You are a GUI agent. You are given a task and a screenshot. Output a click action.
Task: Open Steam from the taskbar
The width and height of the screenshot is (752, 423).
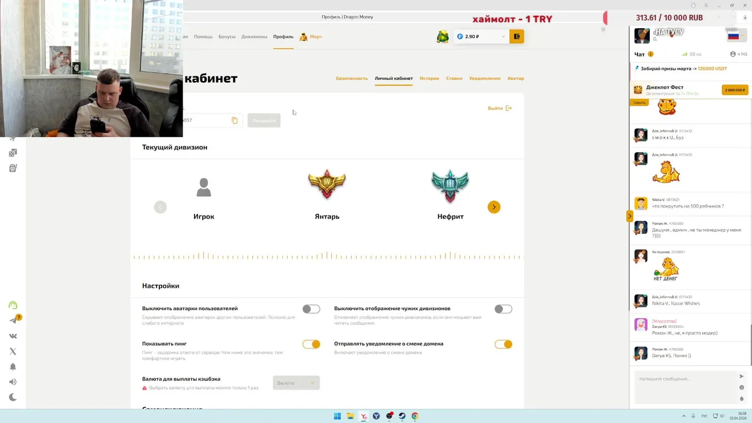tap(402, 416)
